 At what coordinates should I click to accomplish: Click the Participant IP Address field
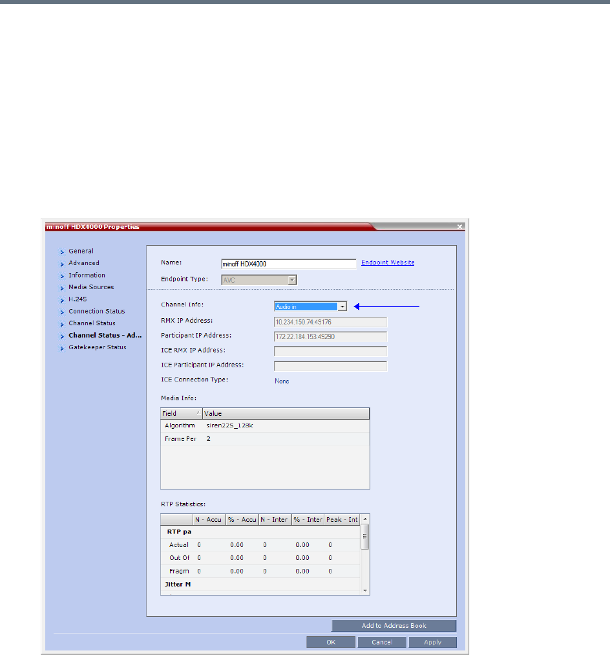(330, 337)
